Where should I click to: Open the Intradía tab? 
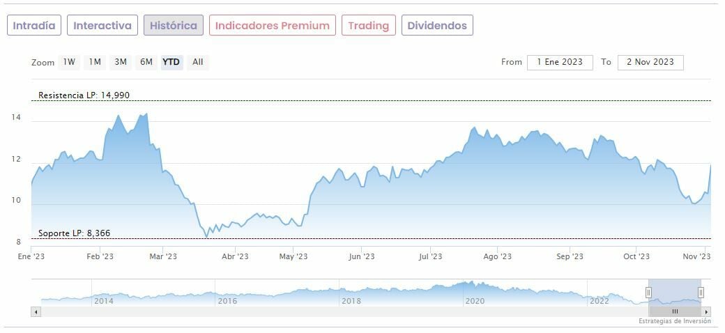point(34,26)
